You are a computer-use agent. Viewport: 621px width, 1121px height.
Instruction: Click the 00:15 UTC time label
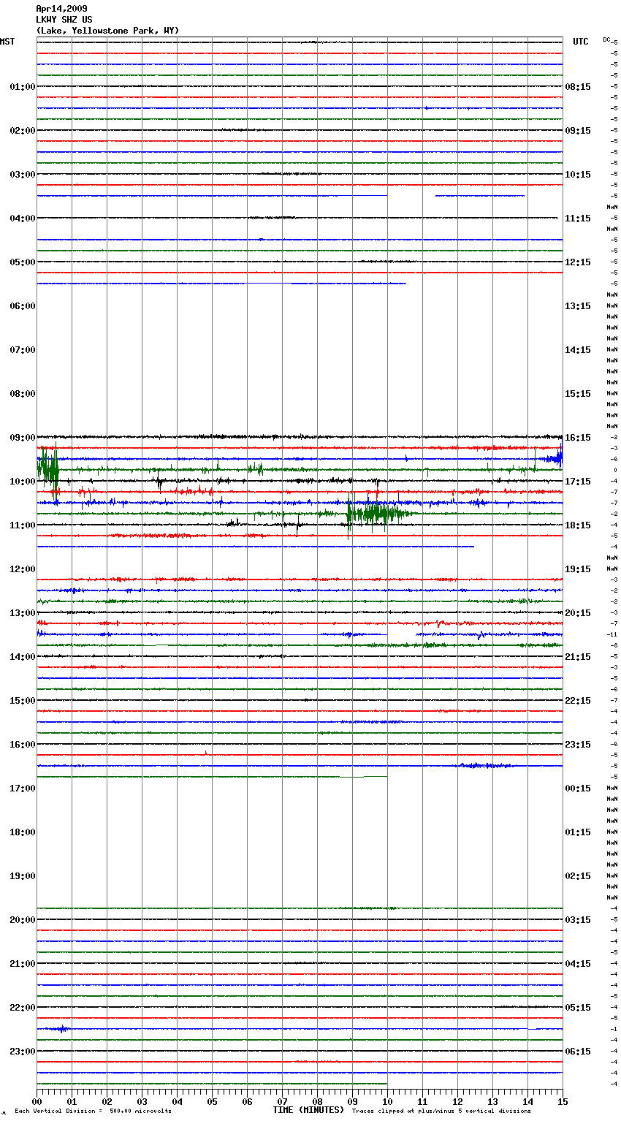coord(578,788)
